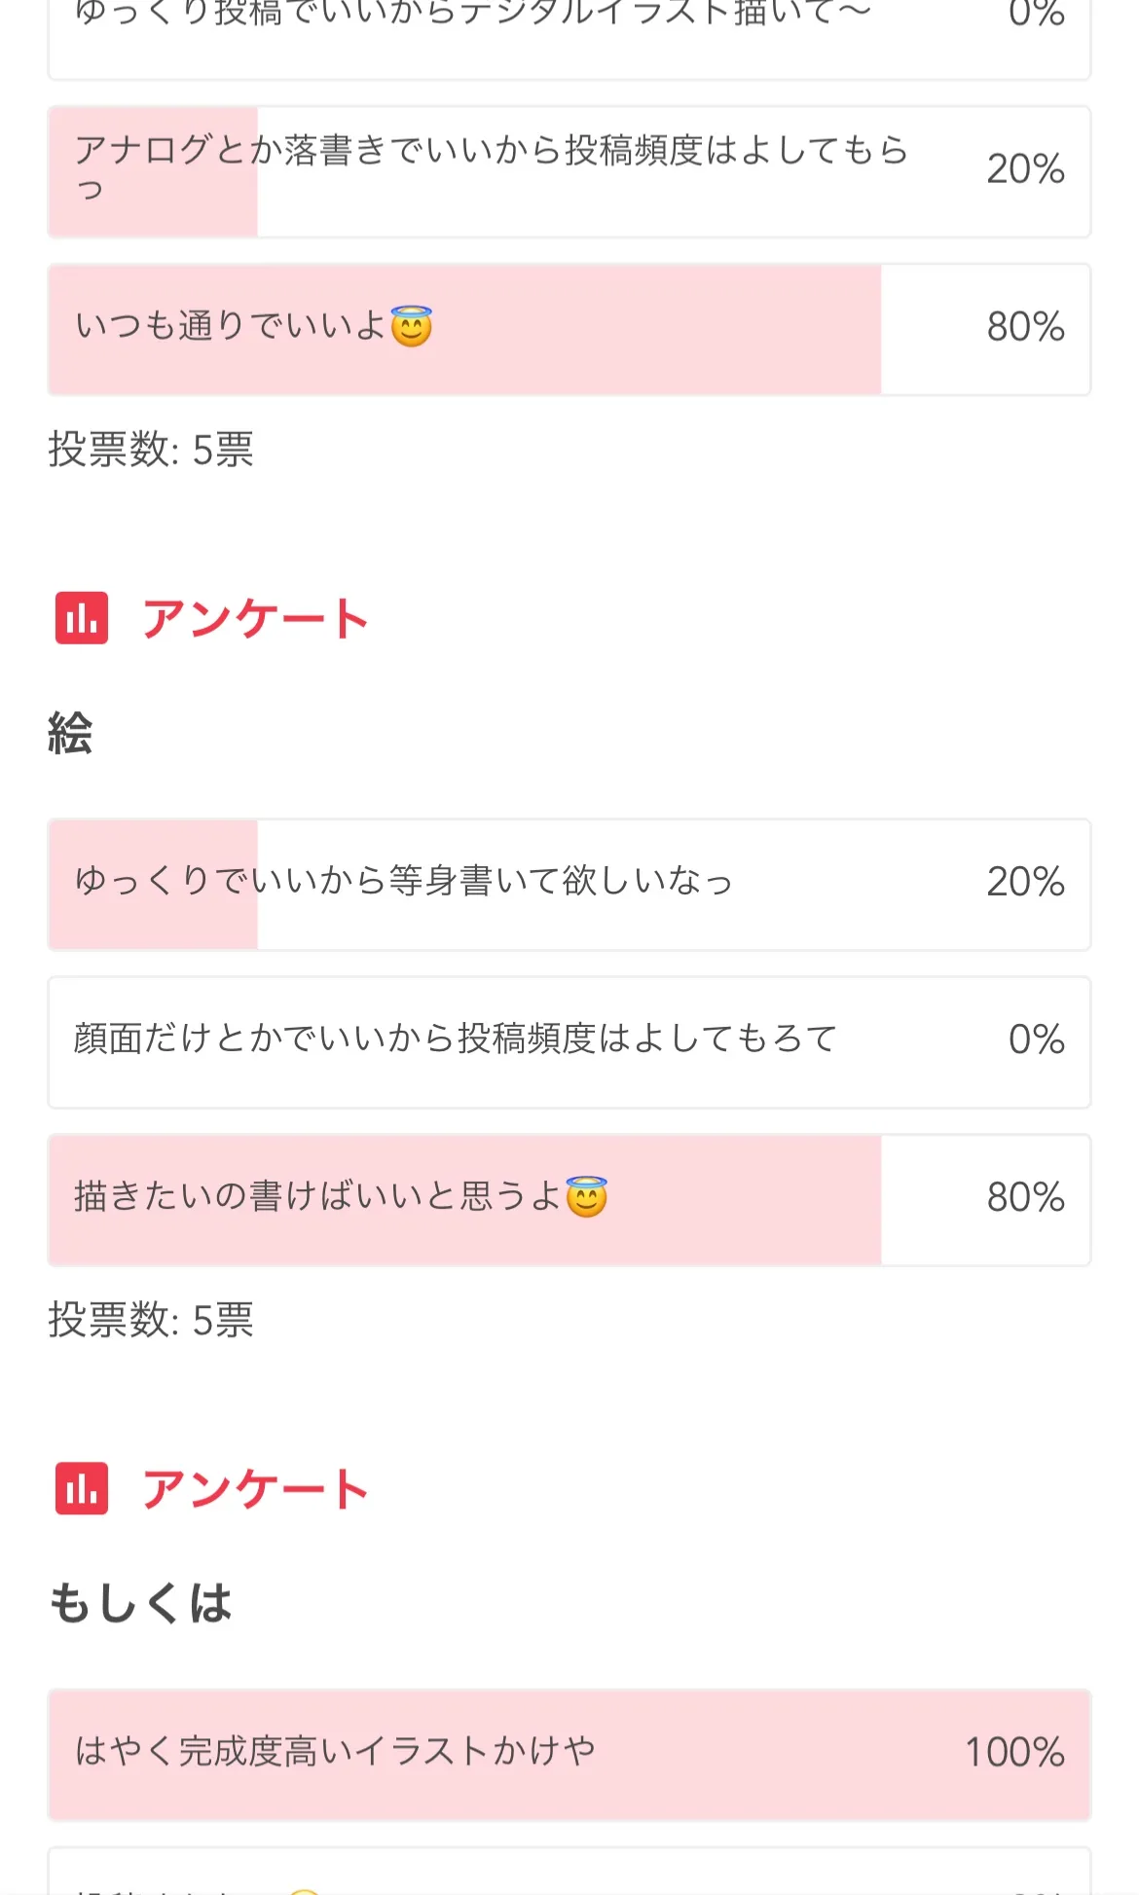Viewport: 1139px width, 1895px height.
Task: Vote for いつも通りでいいよ option
Action: point(569,329)
